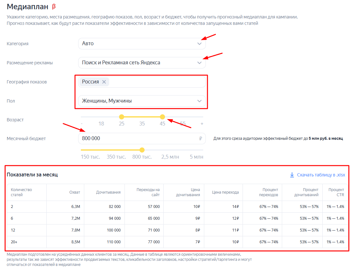353x271 pixels.
Task: Choose the 2,5 млн budget mark
Action: pos(170,157)
